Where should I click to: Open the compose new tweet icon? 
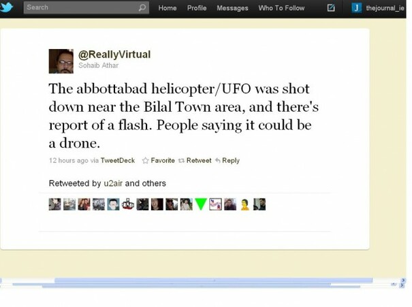(331, 8)
